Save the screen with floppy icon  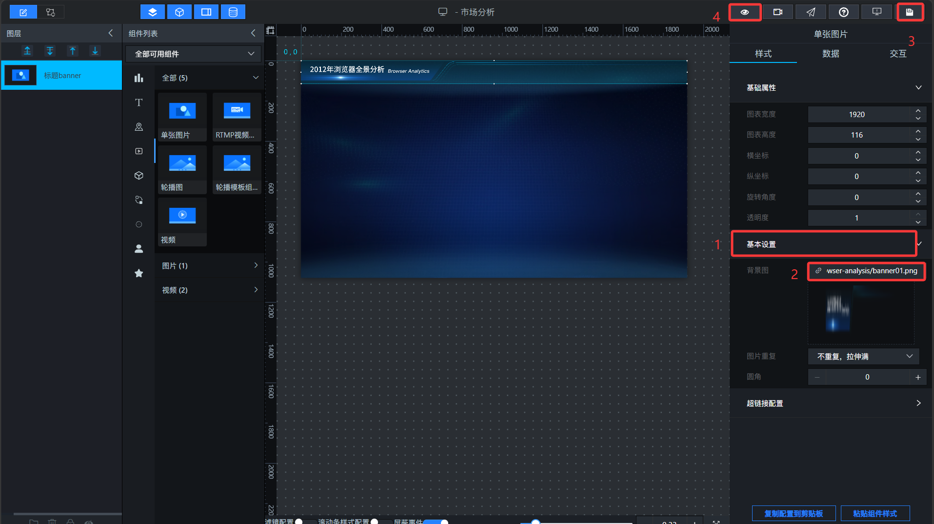point(910,12)
